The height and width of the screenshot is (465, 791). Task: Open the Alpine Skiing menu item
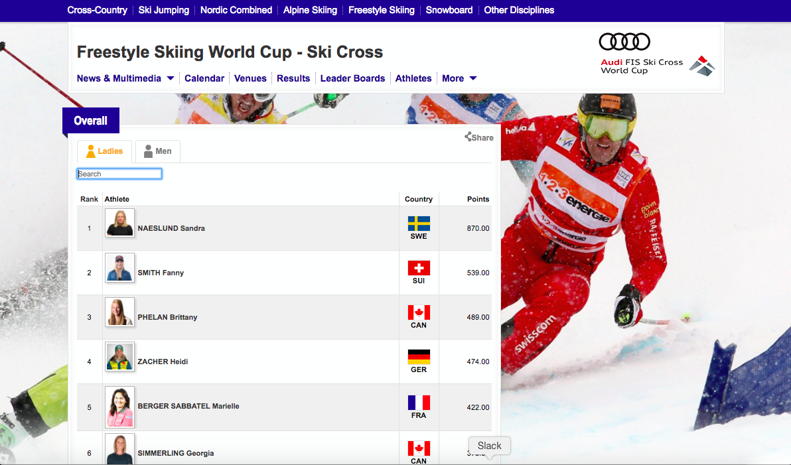310,10
